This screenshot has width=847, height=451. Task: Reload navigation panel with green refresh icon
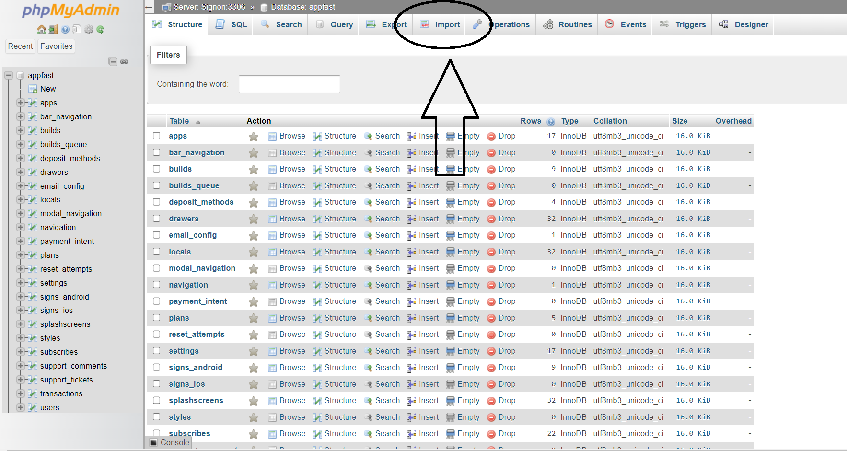[x=100, y=30]
